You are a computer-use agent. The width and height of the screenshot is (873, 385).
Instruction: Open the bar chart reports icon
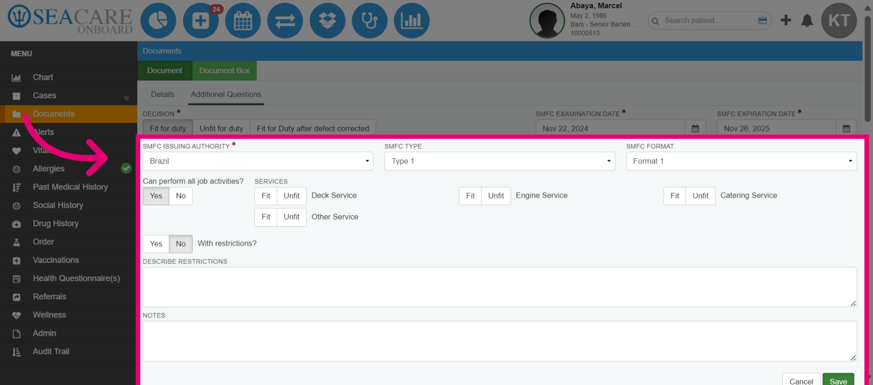(411, 20)
